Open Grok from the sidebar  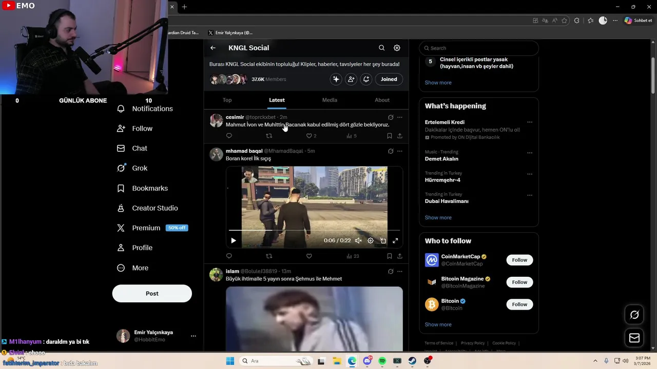[x=132, y=168]
